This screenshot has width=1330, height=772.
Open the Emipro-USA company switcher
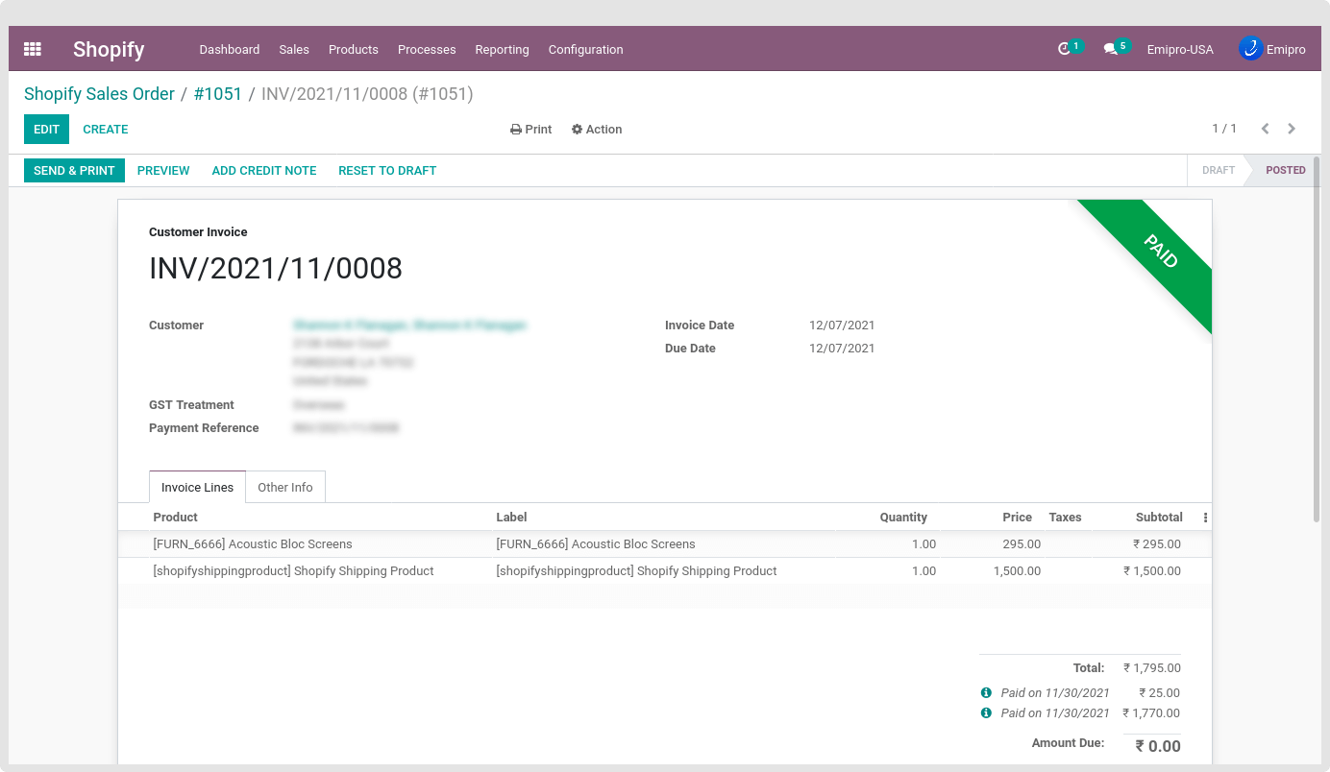pyautogui.click(x=1179, y=50)
